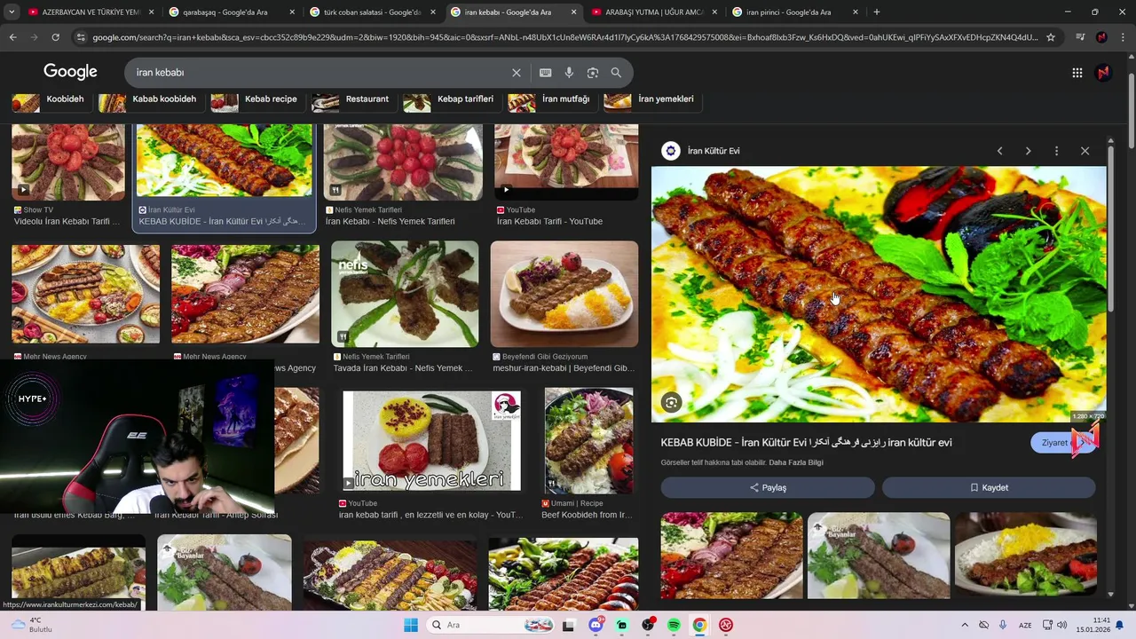Open Chrome's three-dot menu
The width and height of the screenshot is (1136, 639).
[1123, 37]
